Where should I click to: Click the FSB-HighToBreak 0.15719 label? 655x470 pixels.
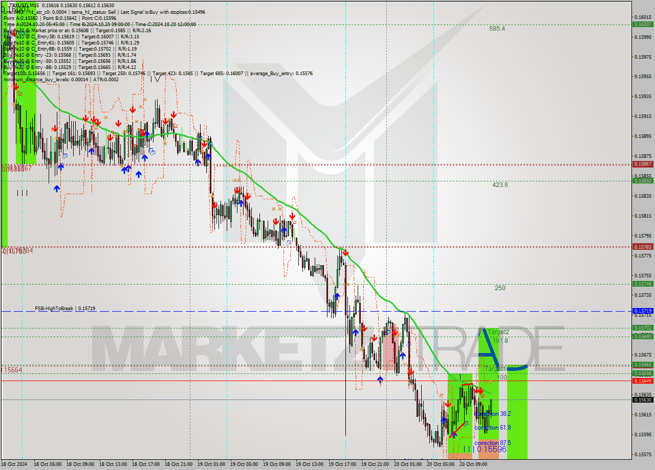click(65, 309)
